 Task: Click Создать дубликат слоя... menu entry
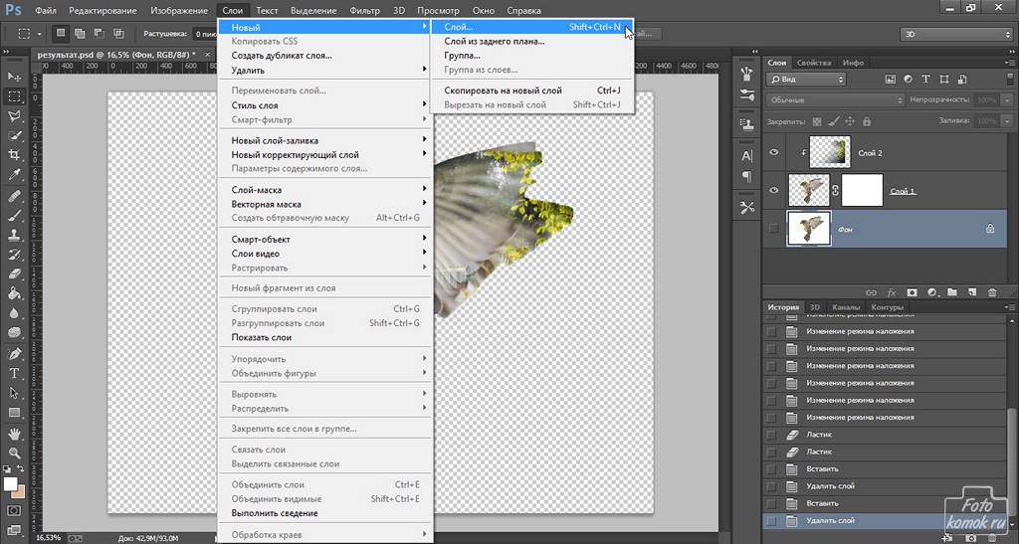click(282, 56)
